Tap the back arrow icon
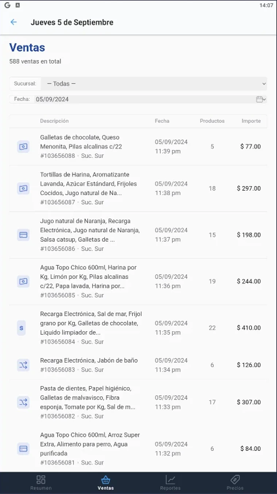This screenshot has height=494, width=277. click(x=14, y=22)
